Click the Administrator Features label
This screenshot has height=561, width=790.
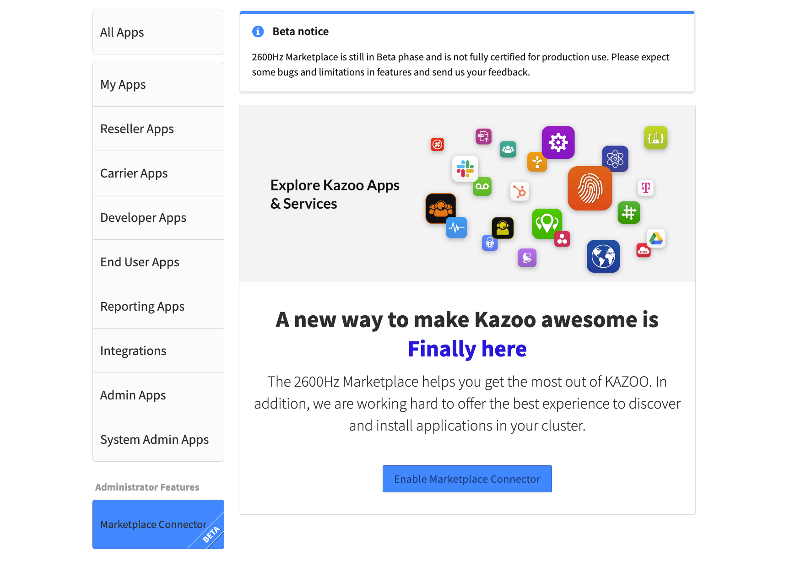(x=147, y=487)
